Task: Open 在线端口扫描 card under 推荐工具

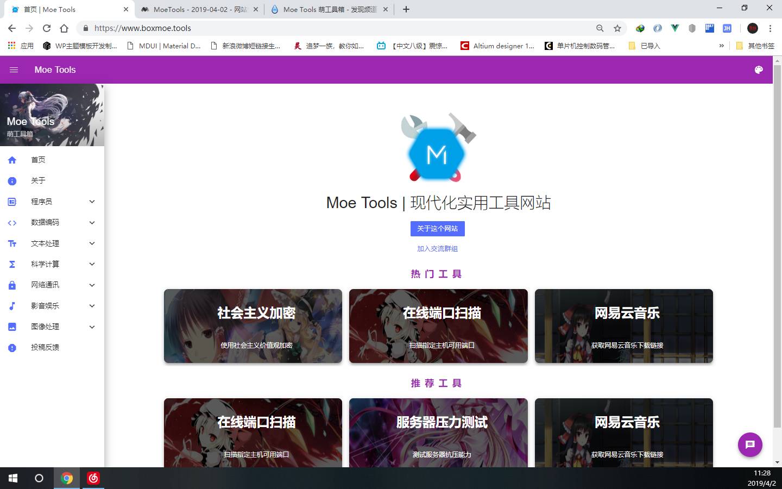Action: point(253,433)
